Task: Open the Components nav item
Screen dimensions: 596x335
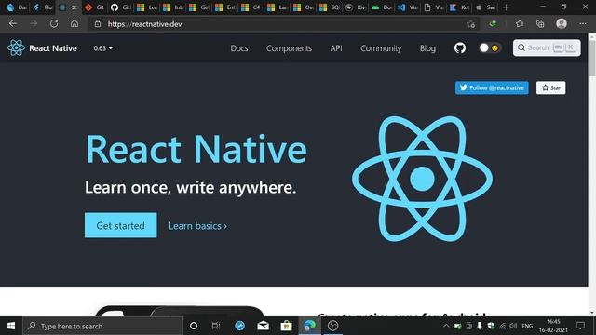Action: click(289, 48)
